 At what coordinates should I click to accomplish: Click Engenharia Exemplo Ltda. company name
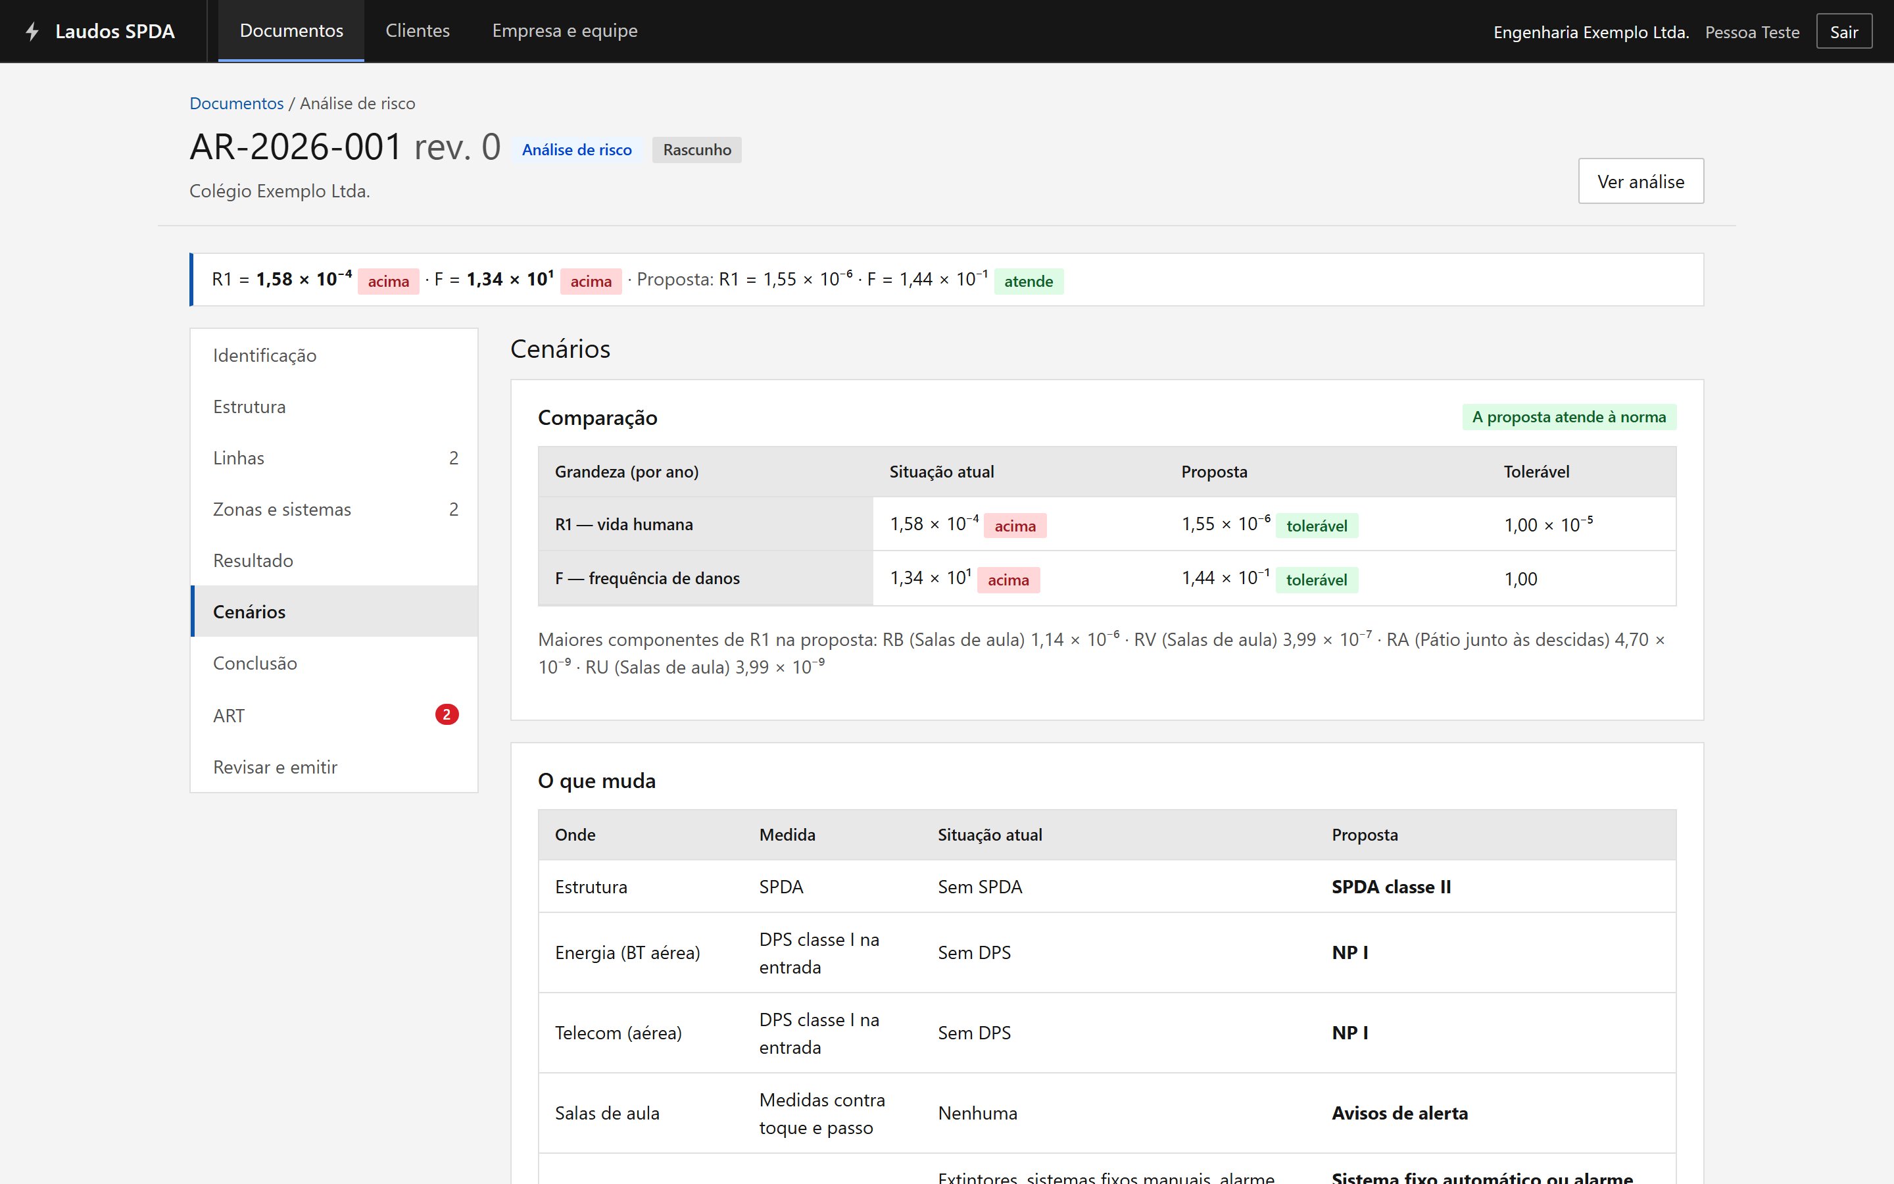point(1590,32)
